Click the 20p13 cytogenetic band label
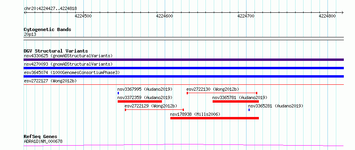 [x=30, y=35]
